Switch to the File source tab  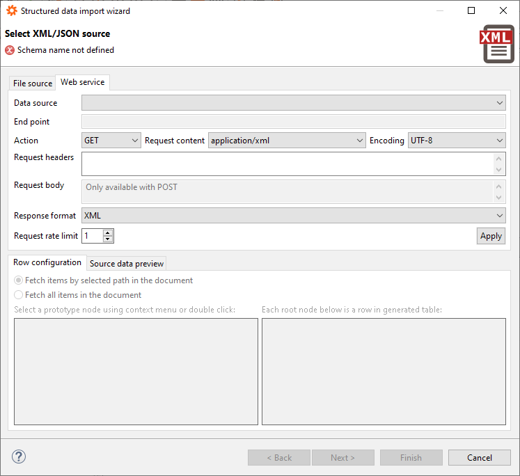tap(33, 84)
